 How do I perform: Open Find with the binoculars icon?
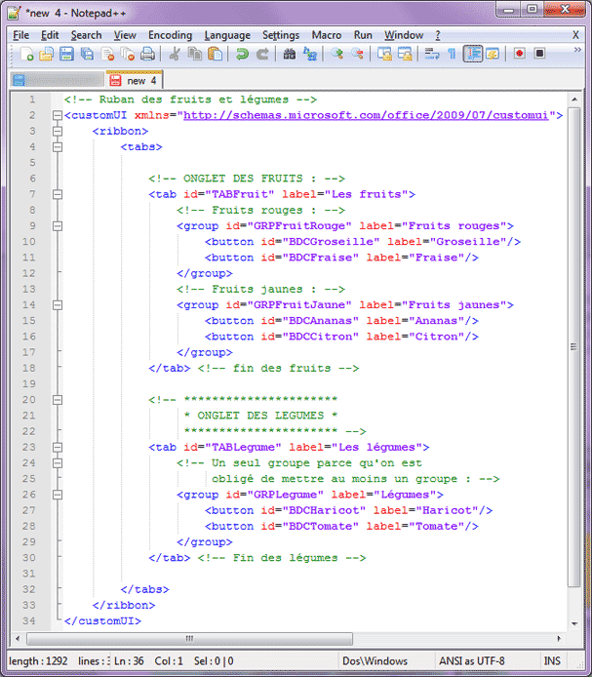[290, 54]
